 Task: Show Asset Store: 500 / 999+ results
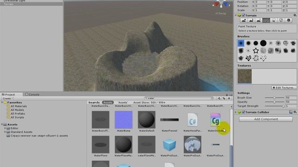(149, 103)
